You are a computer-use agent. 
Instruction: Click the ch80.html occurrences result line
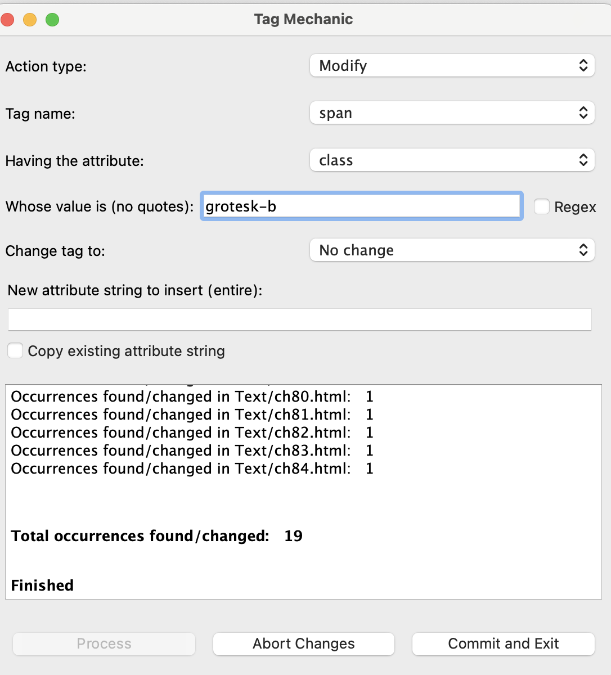coord(192,397)
